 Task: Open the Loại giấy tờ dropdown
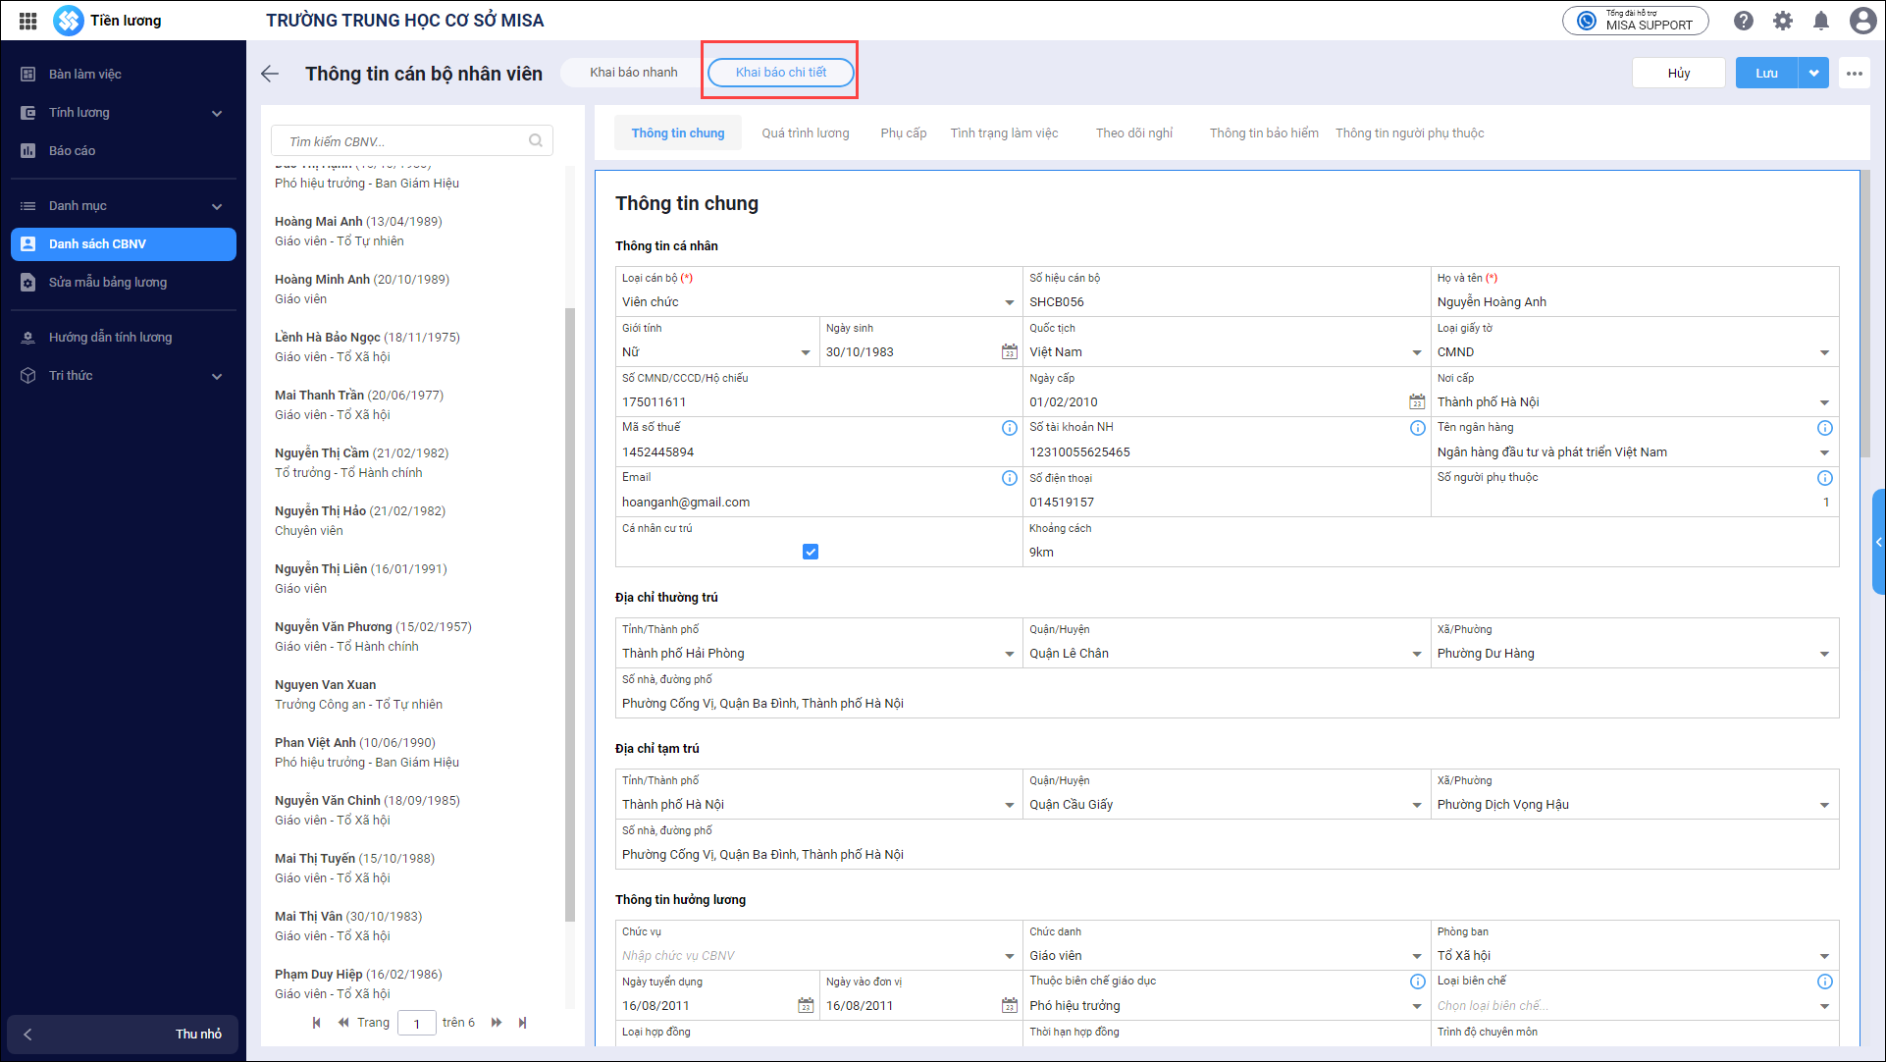pos(1824,352)
